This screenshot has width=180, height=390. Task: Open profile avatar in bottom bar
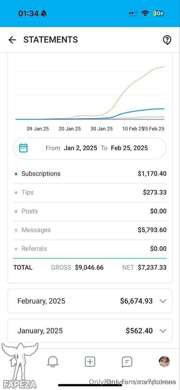pos(164,361)
